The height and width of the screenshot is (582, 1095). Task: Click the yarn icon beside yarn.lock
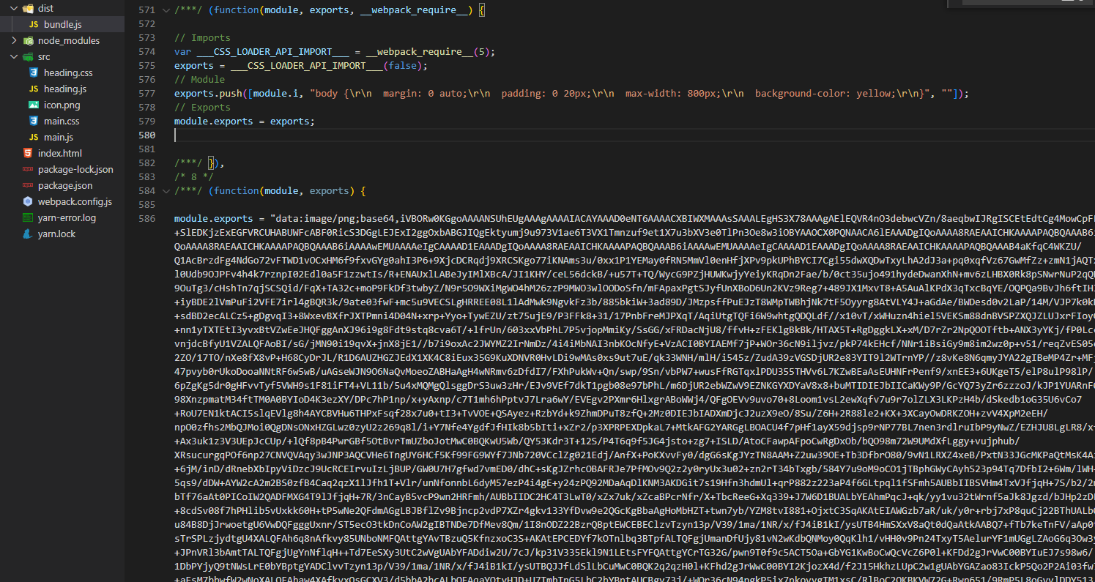point(28,234)
